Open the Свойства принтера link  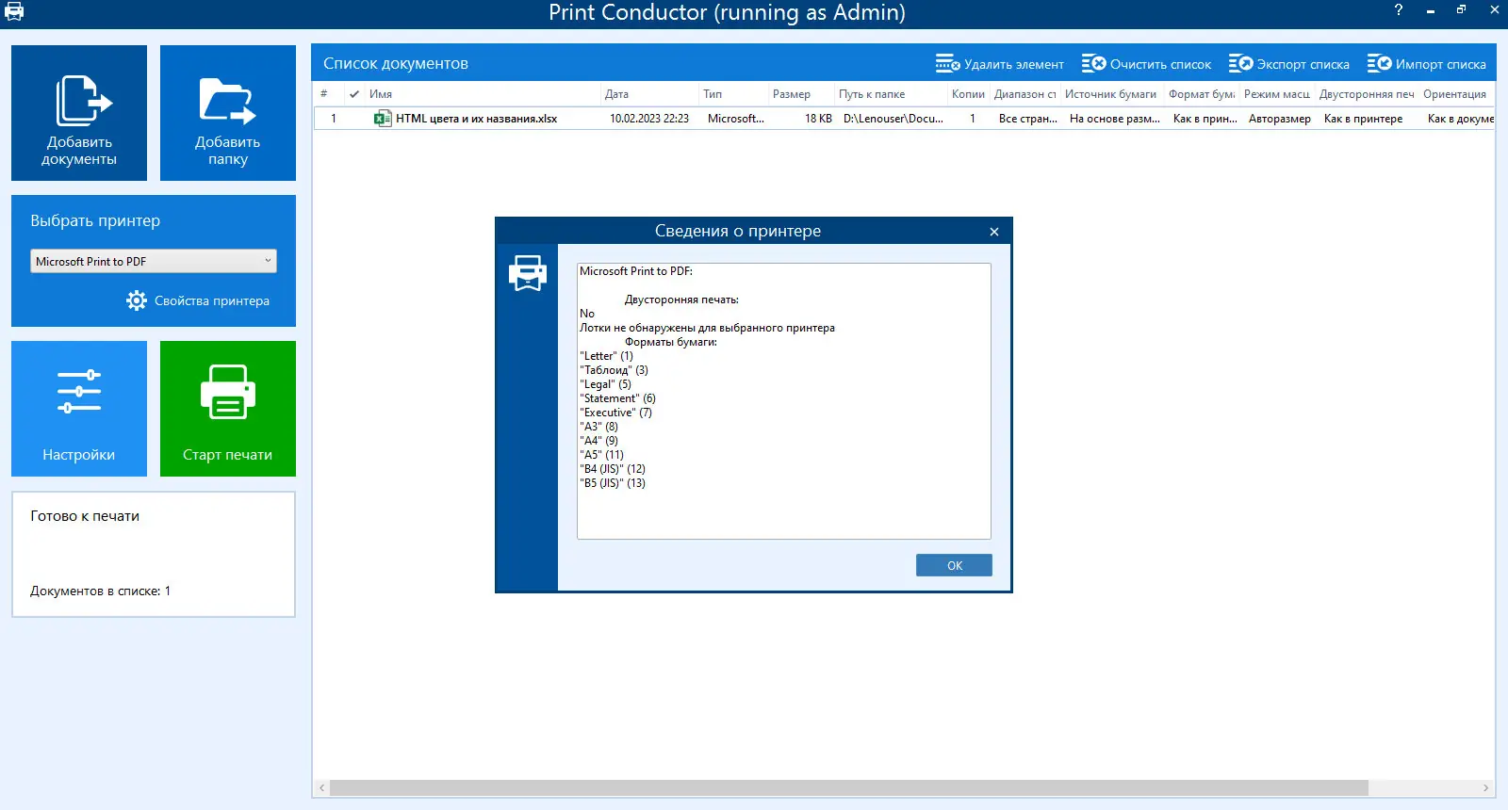212,300
